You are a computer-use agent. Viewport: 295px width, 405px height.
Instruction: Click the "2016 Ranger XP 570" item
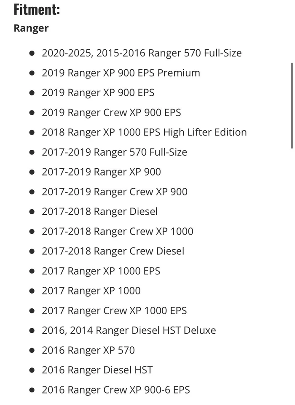(88, 351)
